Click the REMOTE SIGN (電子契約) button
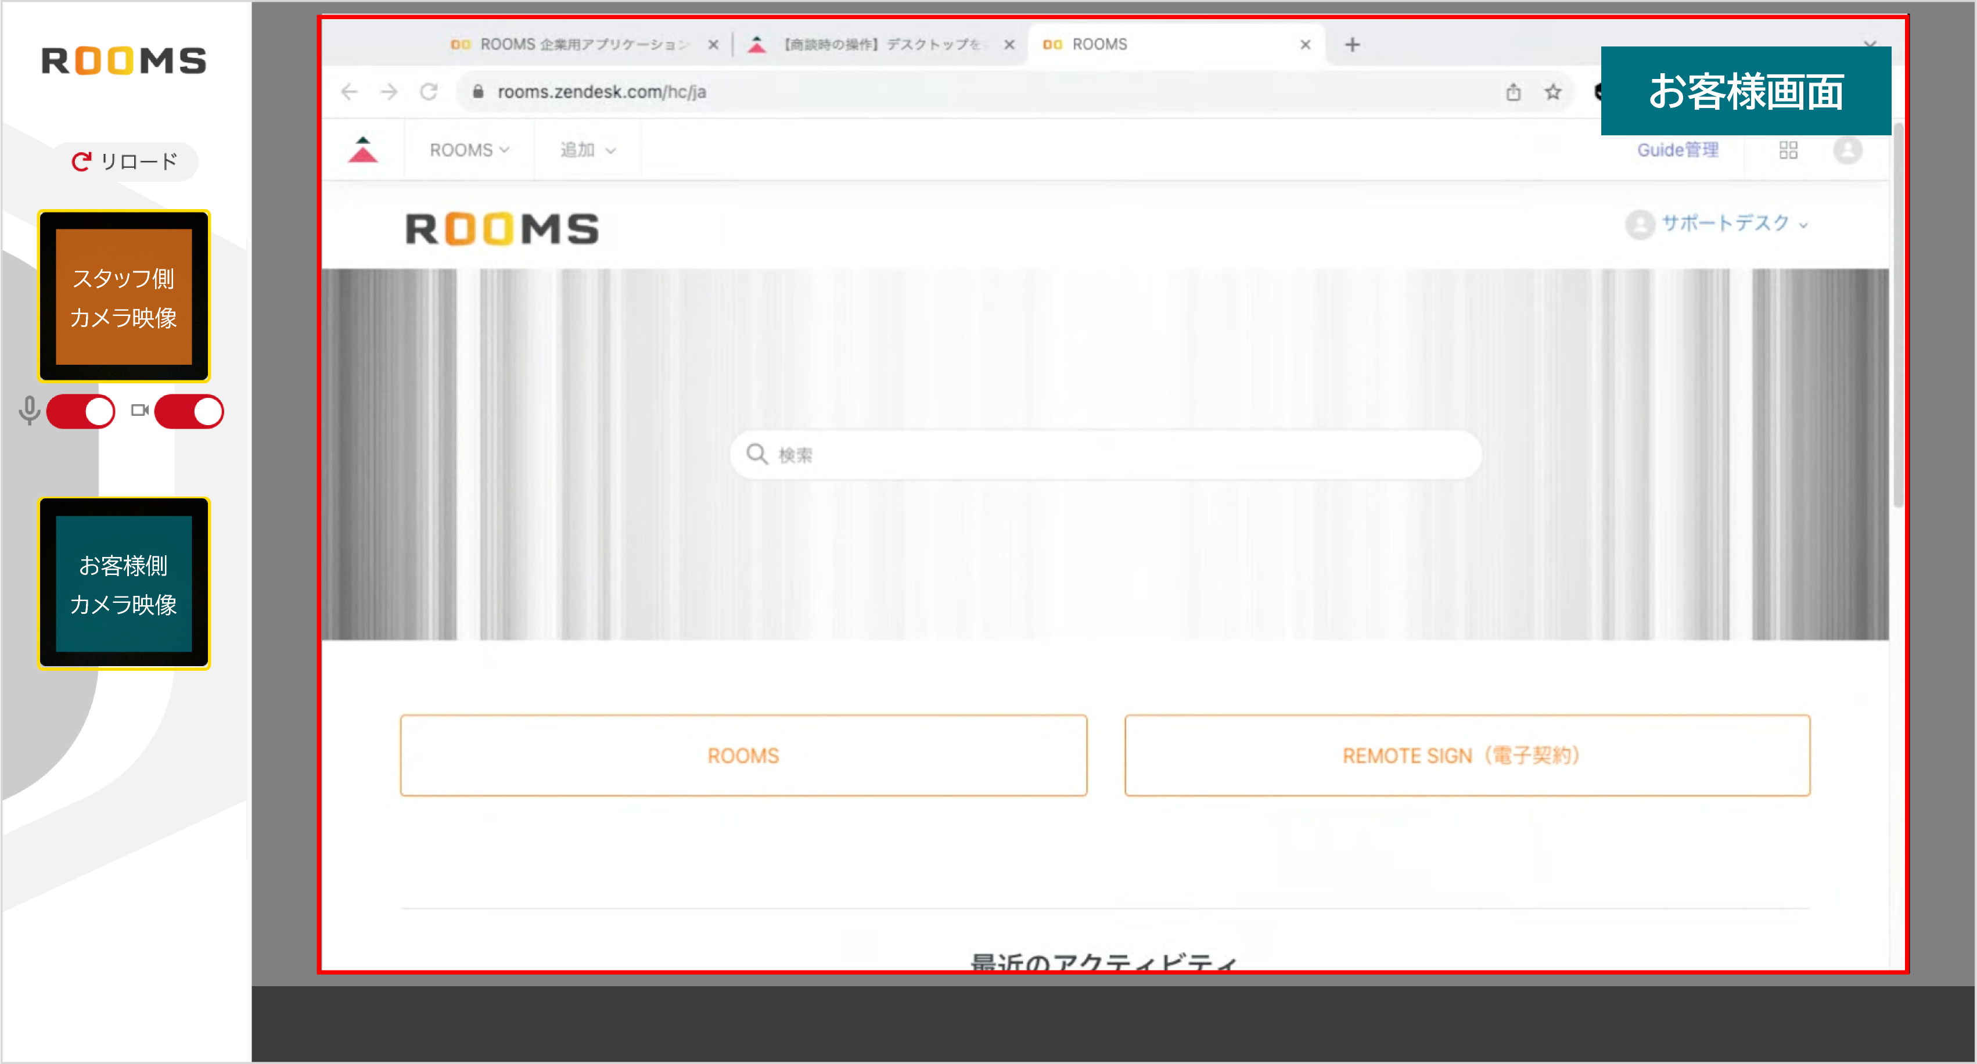Viewport: 1977px width, 1064px height. (1466, 756)
